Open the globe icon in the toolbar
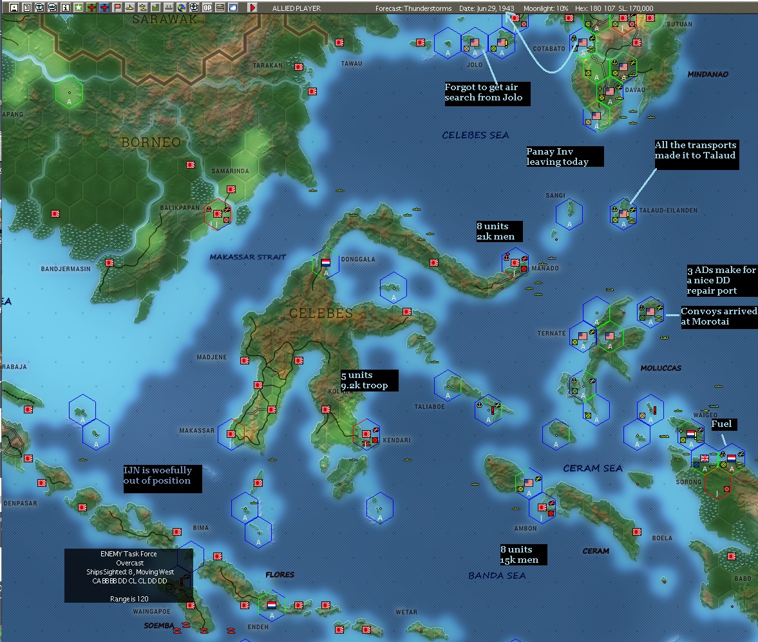This screenshot has height=642, width=758. [x=181, y=7]
